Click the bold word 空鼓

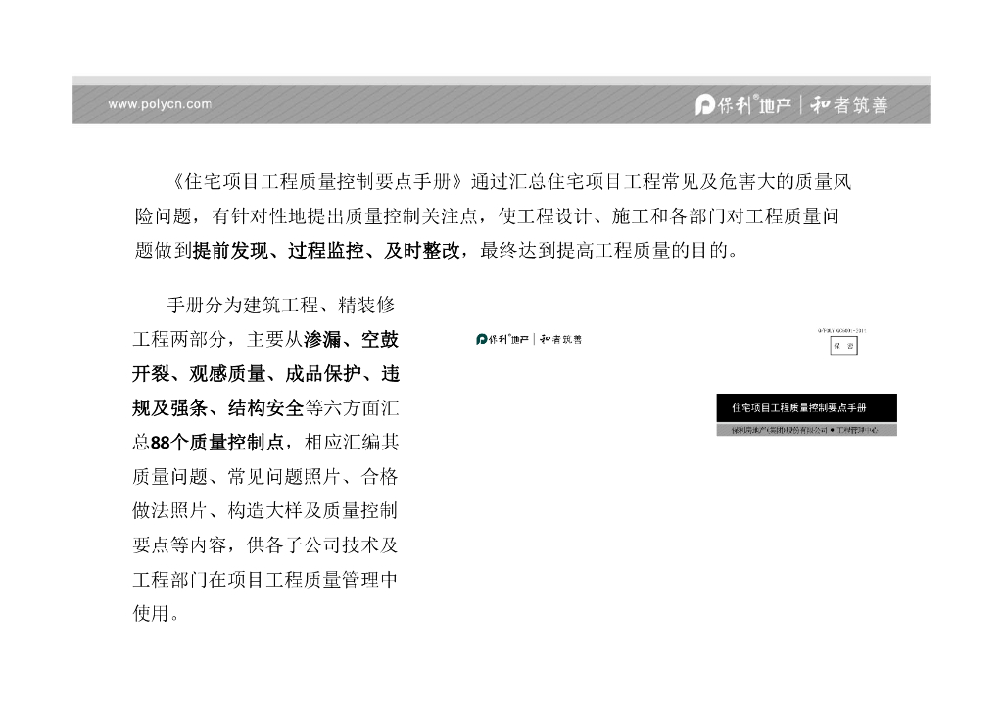click(x=380, y=340)
